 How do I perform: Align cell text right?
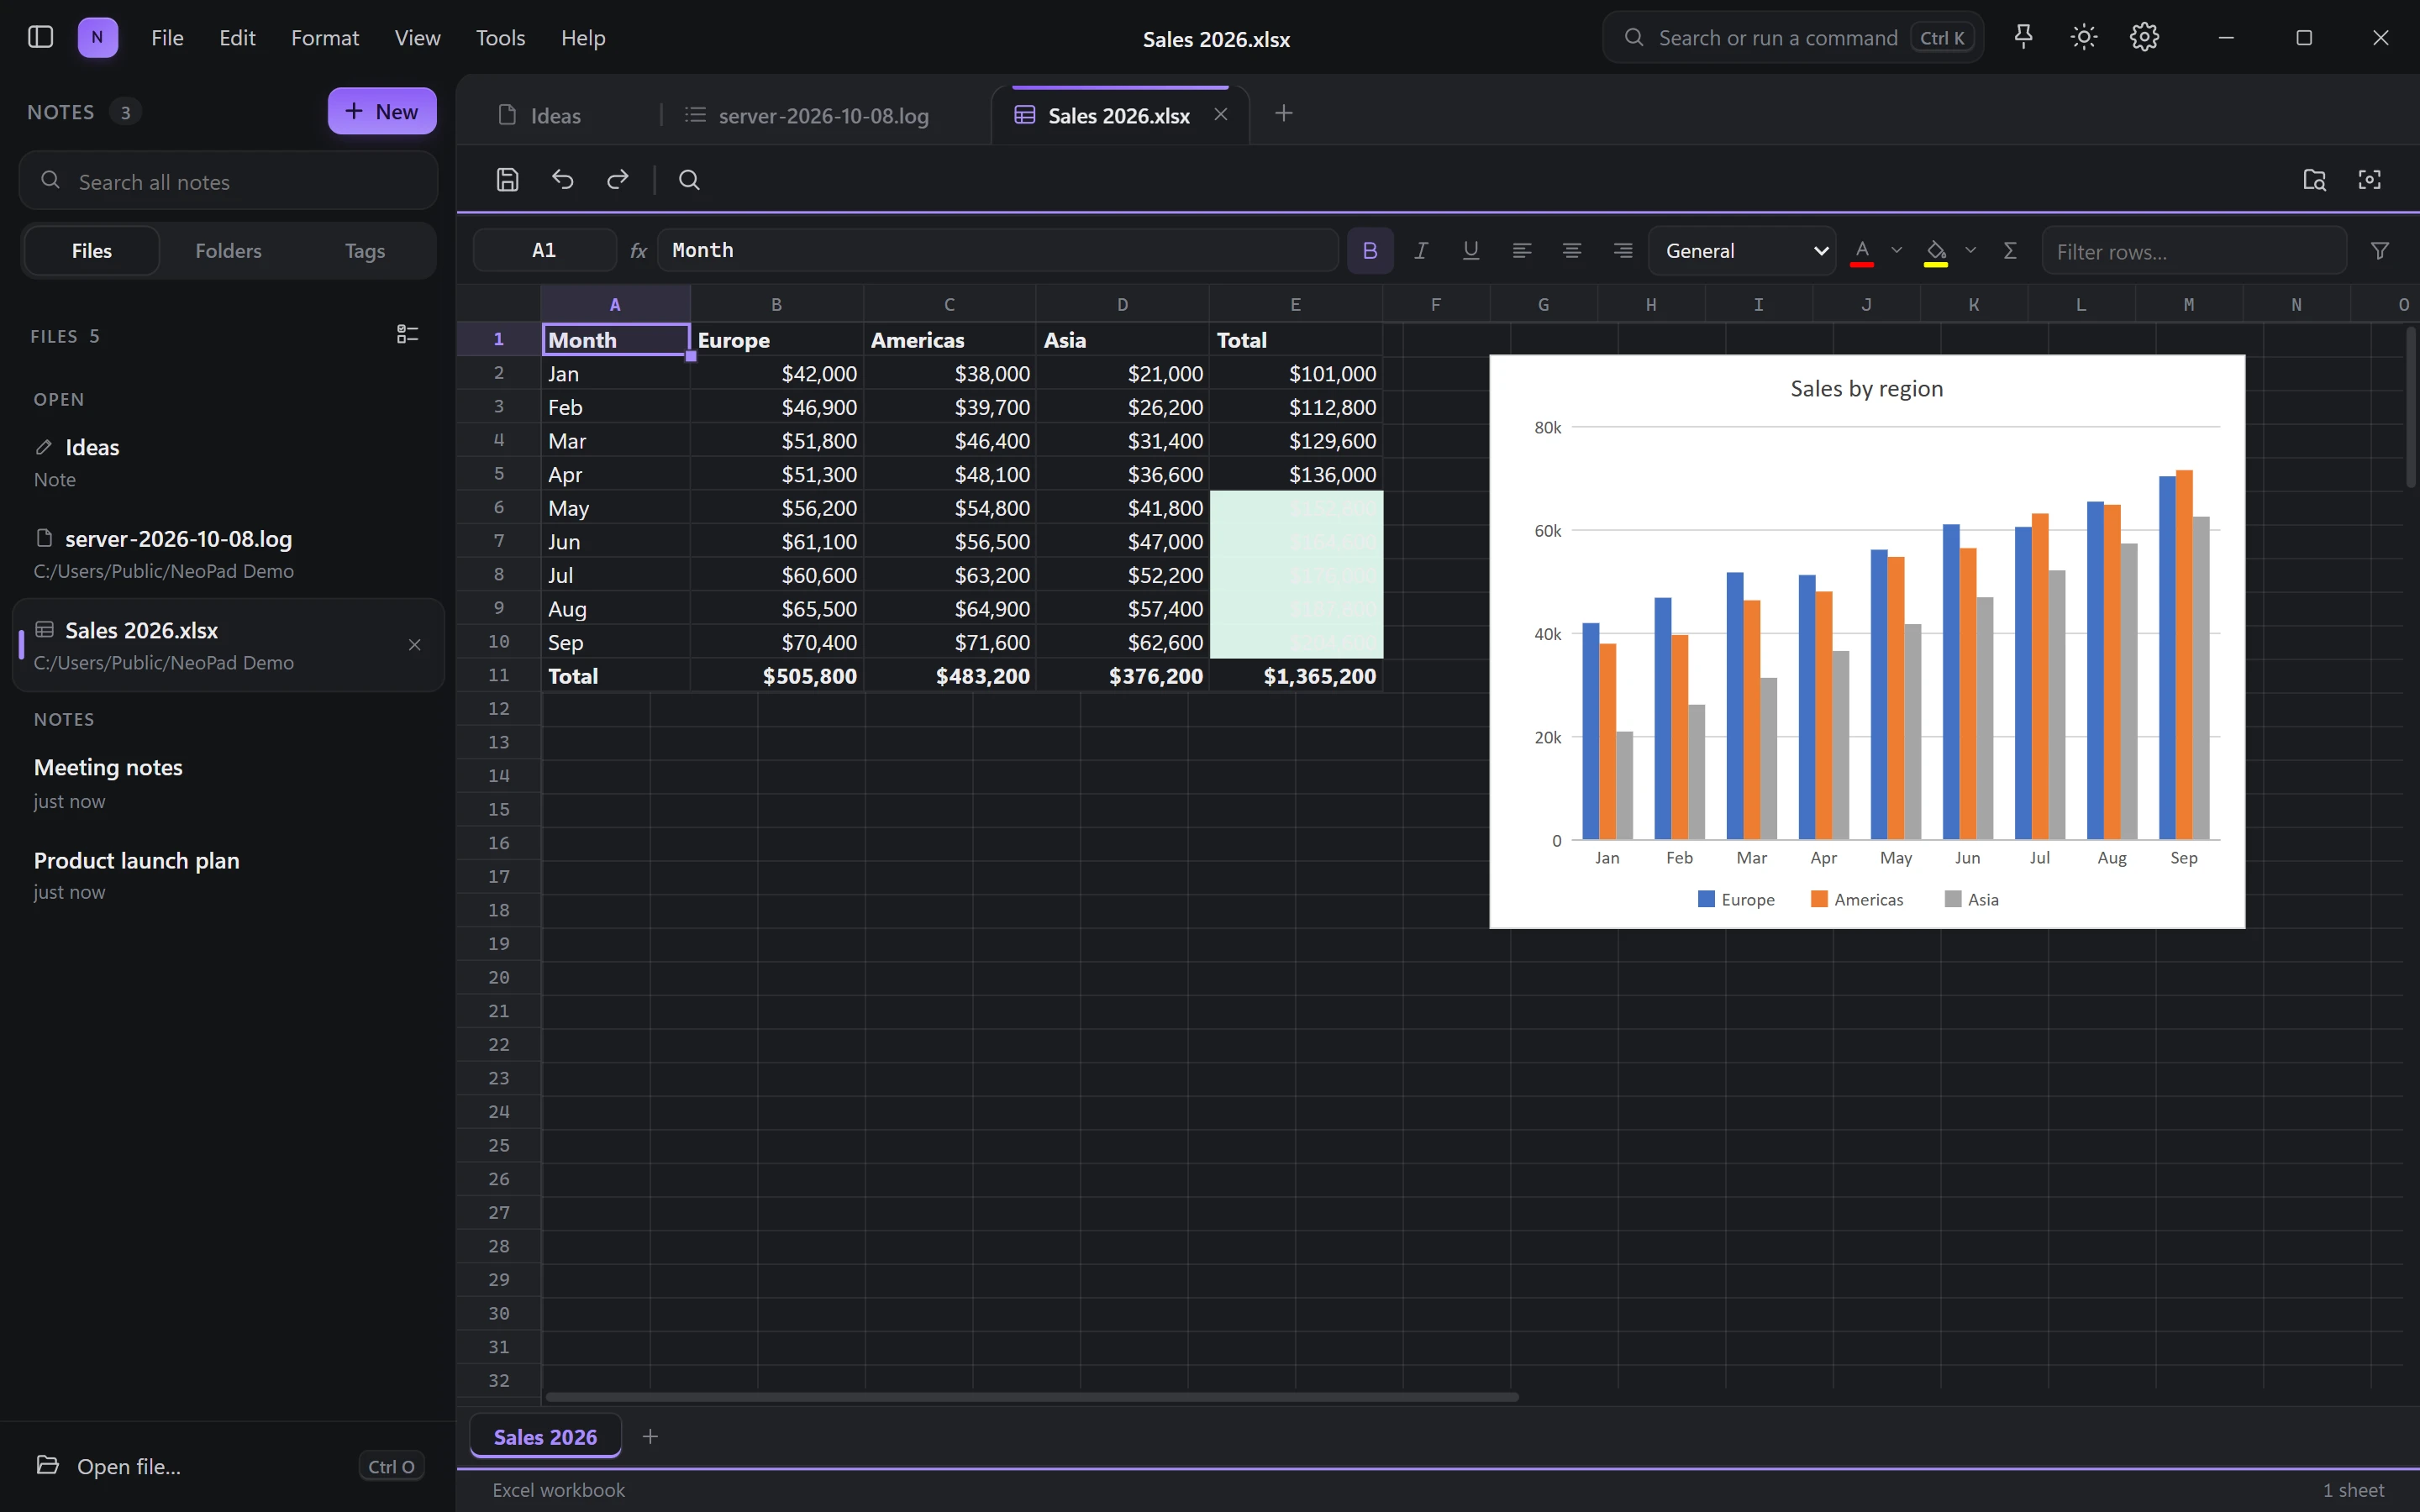(x=1622, y=250)
